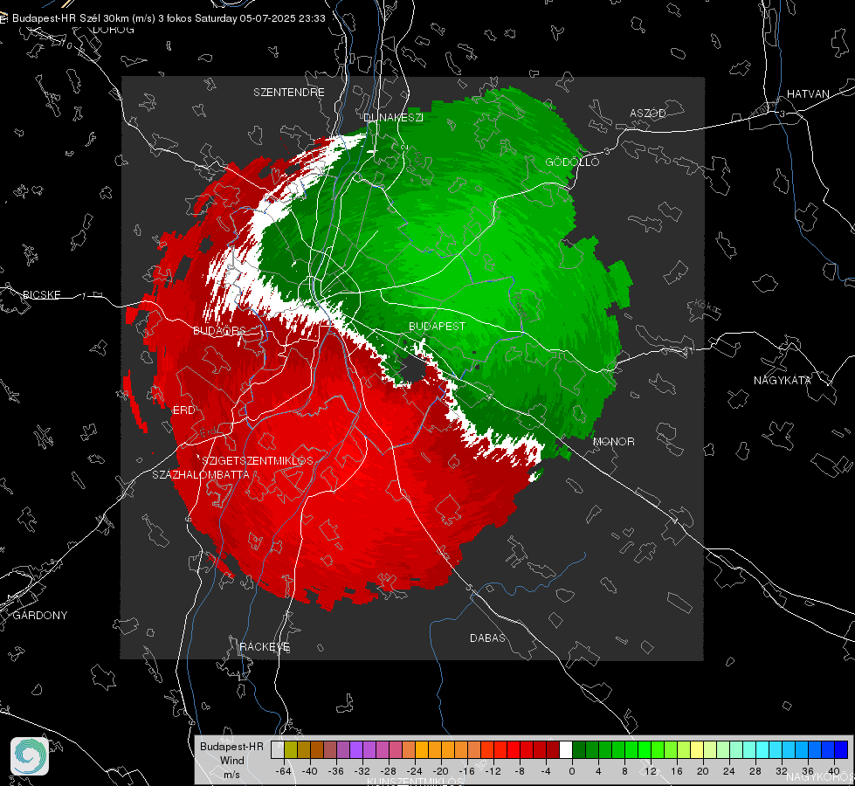The width and height of the screenshot is (855, 786).
Task: Click the BUDAPEST city label
Action: (437, 326)
